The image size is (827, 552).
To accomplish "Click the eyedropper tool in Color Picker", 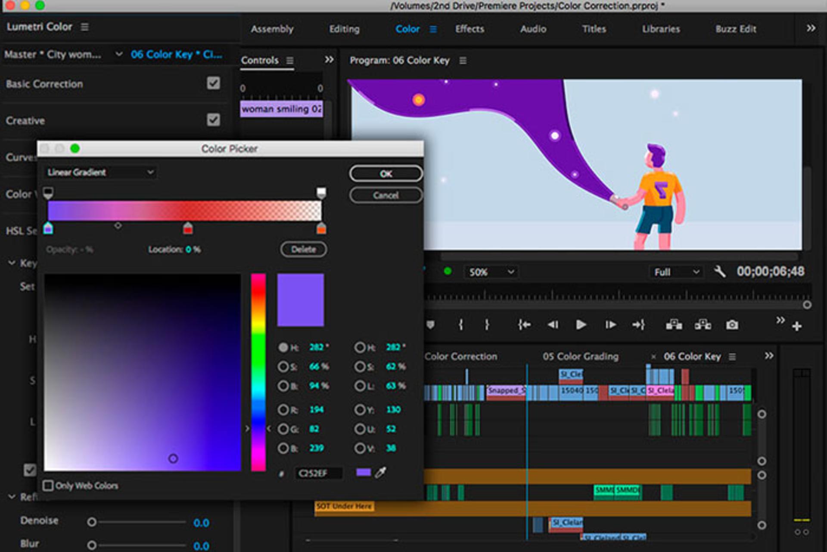I will tap(380, 473).
